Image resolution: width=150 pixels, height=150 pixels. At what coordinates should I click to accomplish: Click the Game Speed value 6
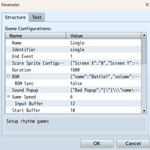[71, 97]
